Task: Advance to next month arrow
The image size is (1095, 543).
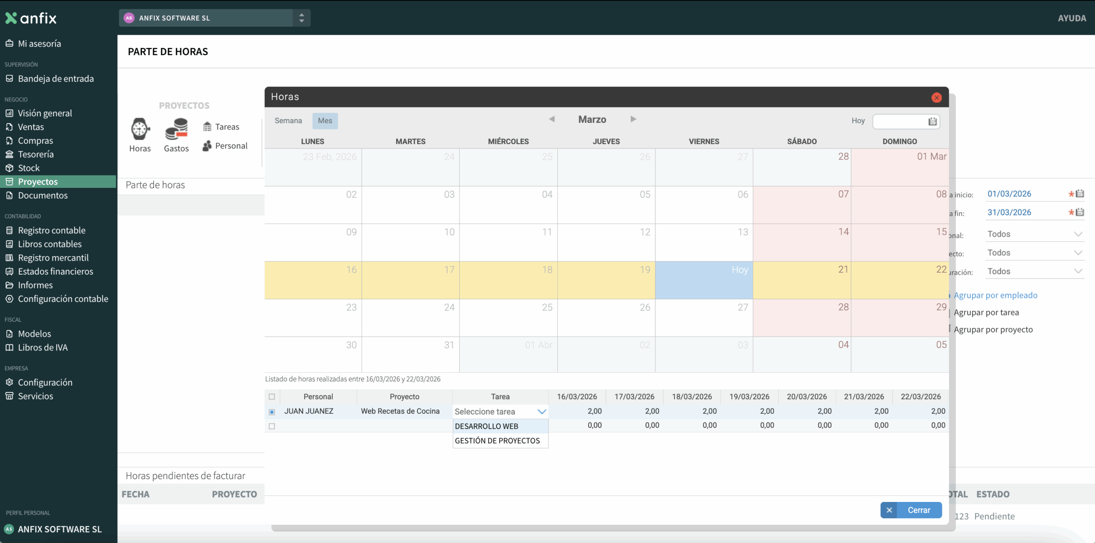Action: tap(633, 119)
